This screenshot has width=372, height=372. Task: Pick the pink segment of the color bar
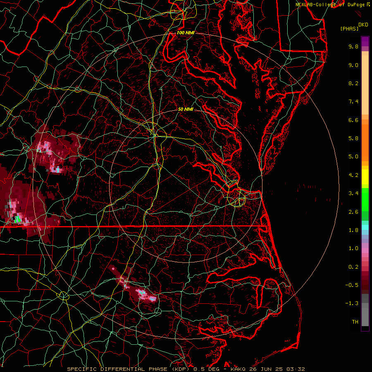[365, 250]
